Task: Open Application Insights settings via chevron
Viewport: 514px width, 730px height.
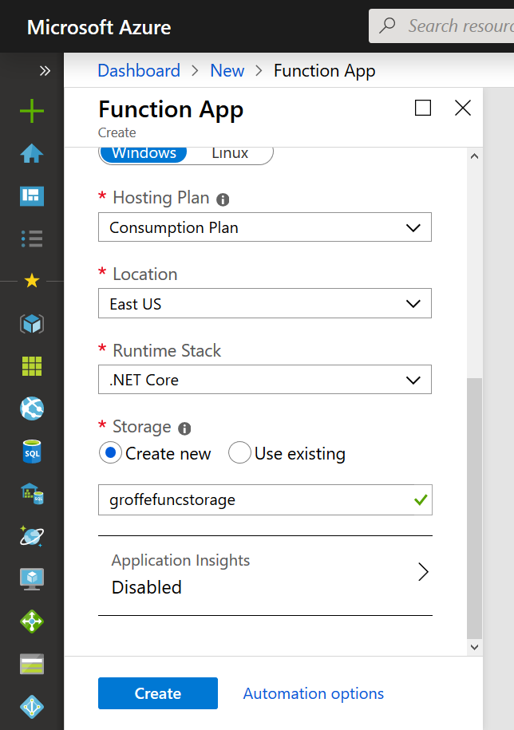Action: 424,572
